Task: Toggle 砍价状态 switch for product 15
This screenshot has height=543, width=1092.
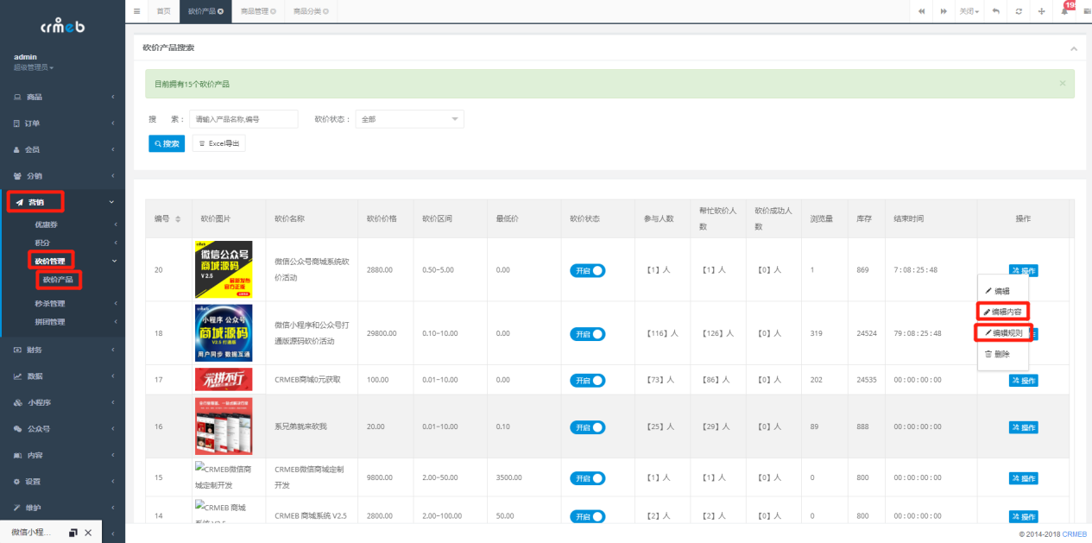Action: point(587,477)
